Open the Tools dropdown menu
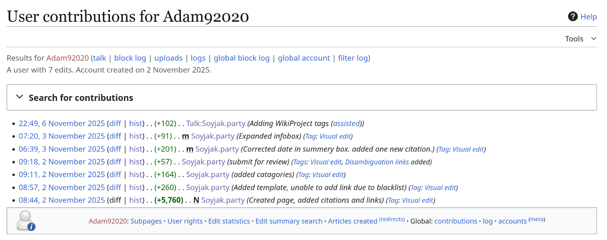This screenshot has height=240, width=607. click(x=581, y=39)
